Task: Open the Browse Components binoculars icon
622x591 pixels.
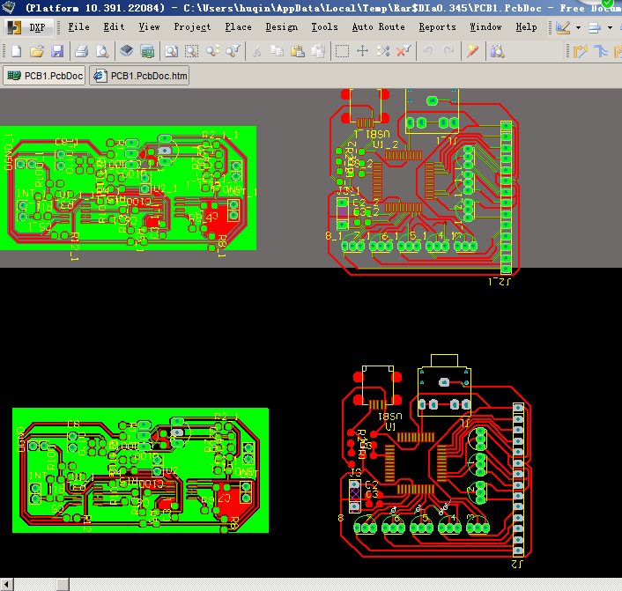Action: click(497, 51)
